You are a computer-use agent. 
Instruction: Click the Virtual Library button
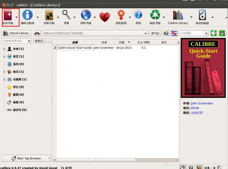coord(17,33)
